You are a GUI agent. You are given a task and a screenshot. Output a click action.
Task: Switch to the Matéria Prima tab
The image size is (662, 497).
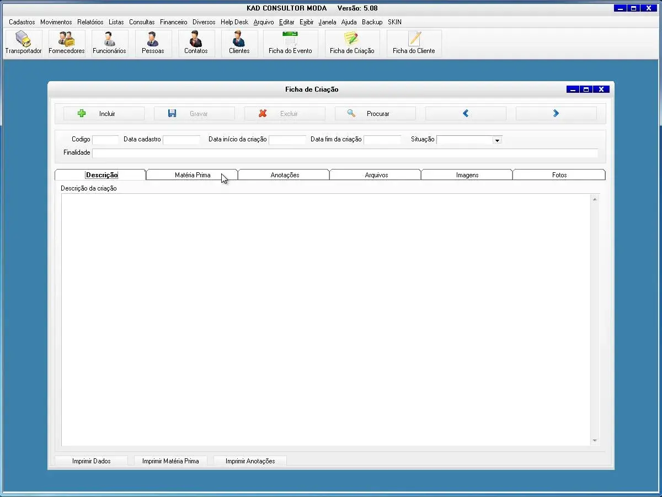tap(192, 175)
